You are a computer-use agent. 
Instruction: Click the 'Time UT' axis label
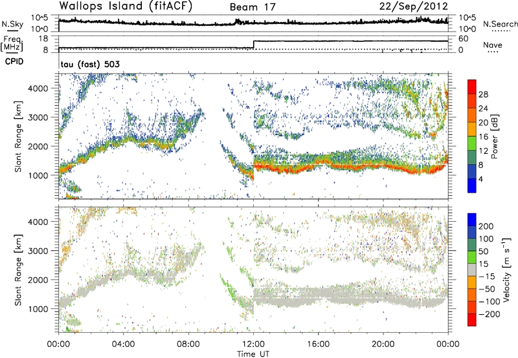253,354
